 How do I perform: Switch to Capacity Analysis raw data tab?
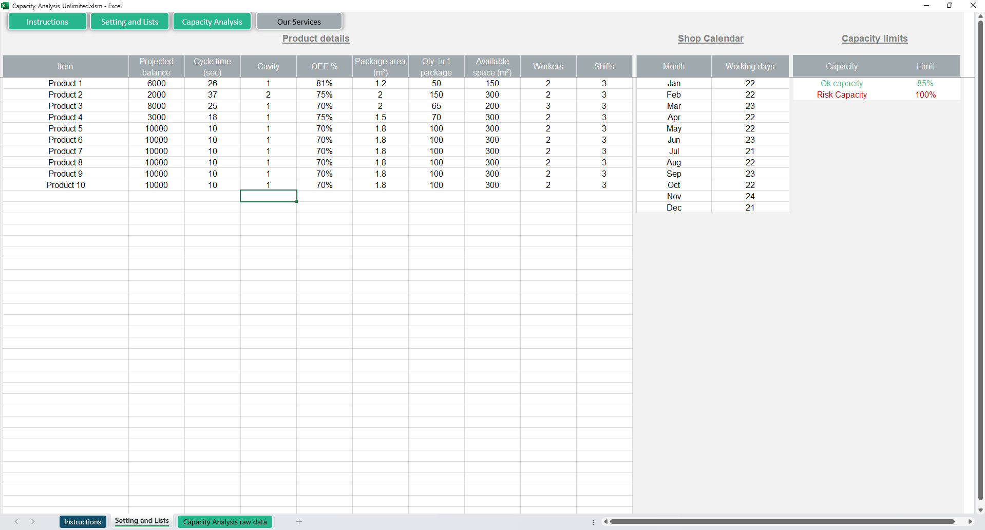coord(224,522)
